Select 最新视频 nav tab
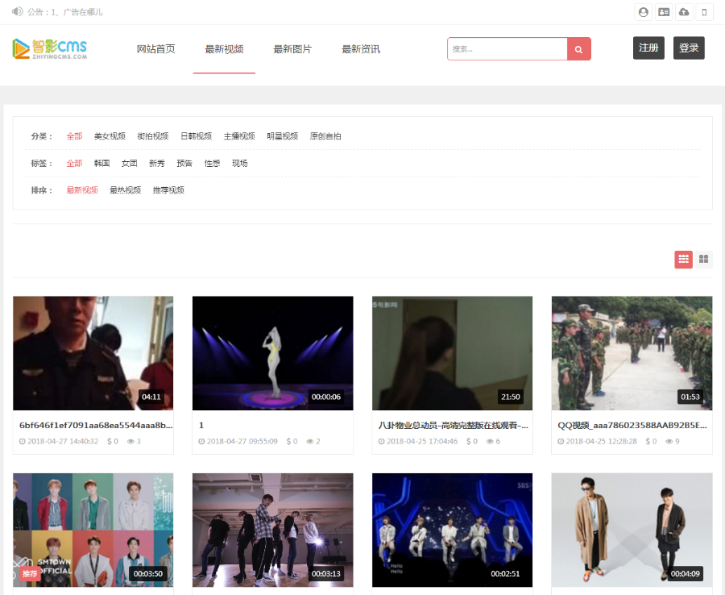 click(x=224, y=49)
